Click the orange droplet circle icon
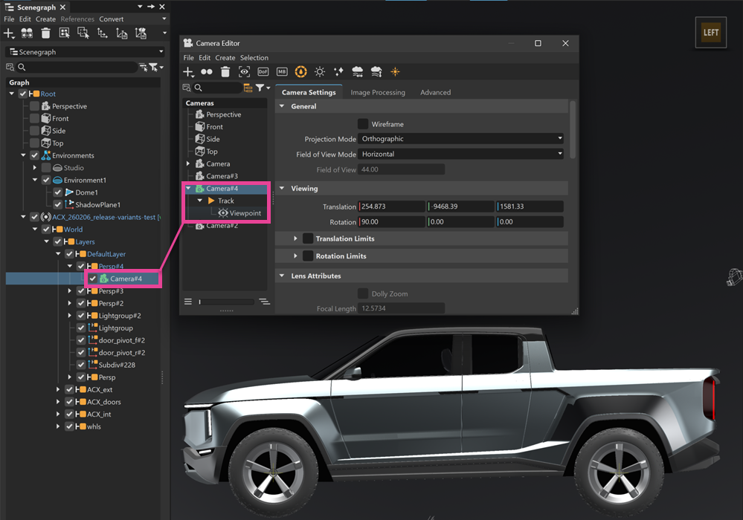743x520 pixels. pyautogui.click(x=301, y=71)
